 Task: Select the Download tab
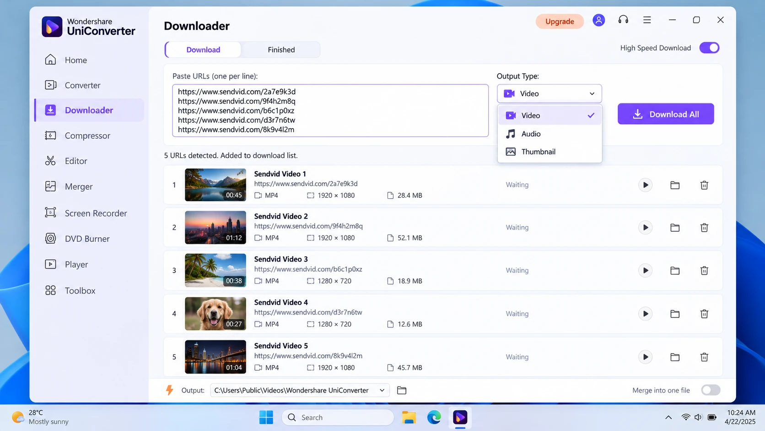click(x=203, y=49)
